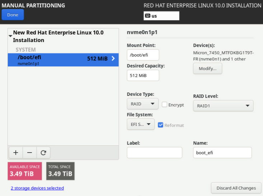Click the Mount Point input field
This screenshot has height=196, width=263.
pyautogui.click(x=143, y=55)
